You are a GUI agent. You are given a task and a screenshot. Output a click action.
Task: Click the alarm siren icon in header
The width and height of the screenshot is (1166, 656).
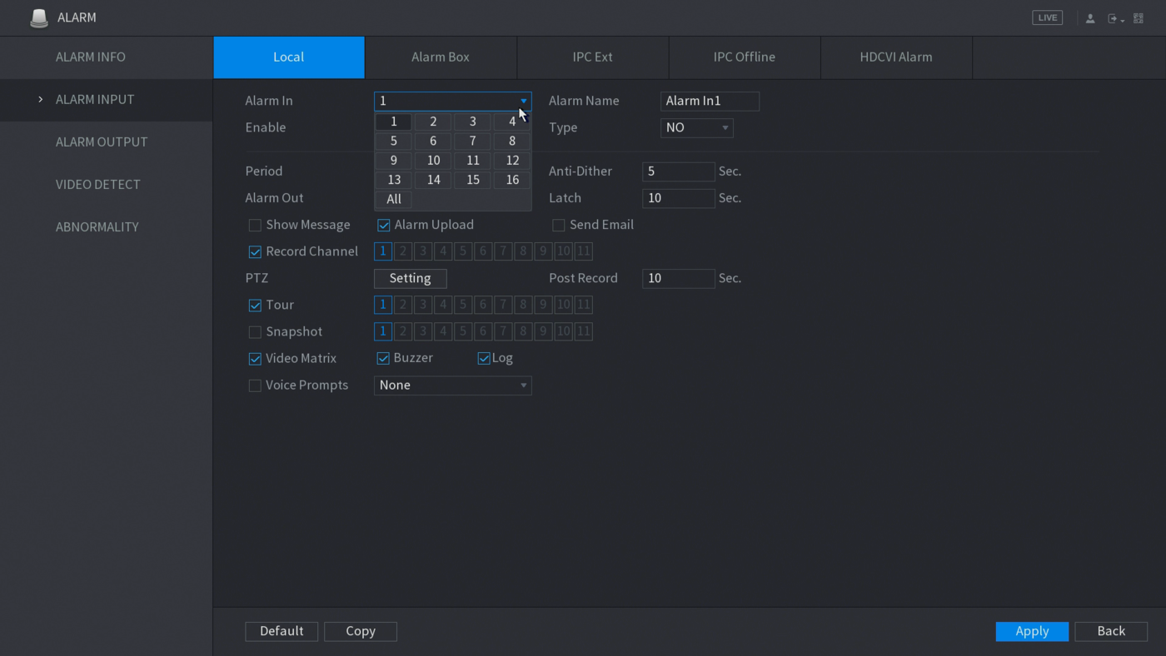pos(38,17)
